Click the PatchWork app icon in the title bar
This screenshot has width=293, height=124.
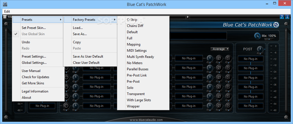coord(5,4)
